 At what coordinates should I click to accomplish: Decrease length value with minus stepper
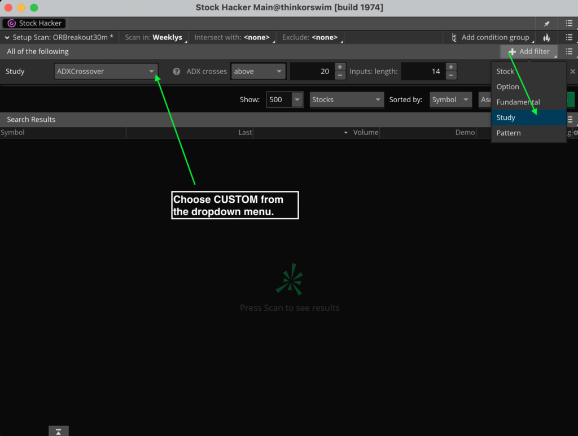[x=451, y=76]
